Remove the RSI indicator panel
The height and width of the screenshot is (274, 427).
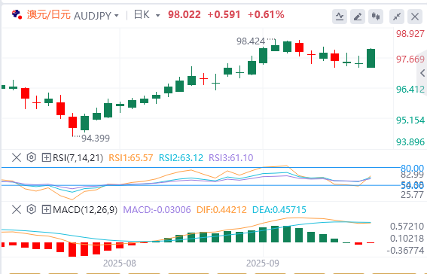(17, 157)
